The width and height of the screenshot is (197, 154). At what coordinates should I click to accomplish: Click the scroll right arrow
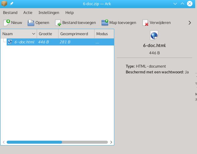click(111, 142)
